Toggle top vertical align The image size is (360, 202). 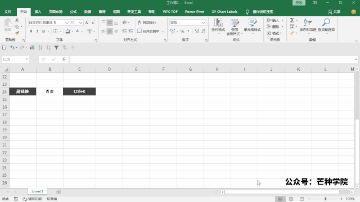[x=103, y=22]
